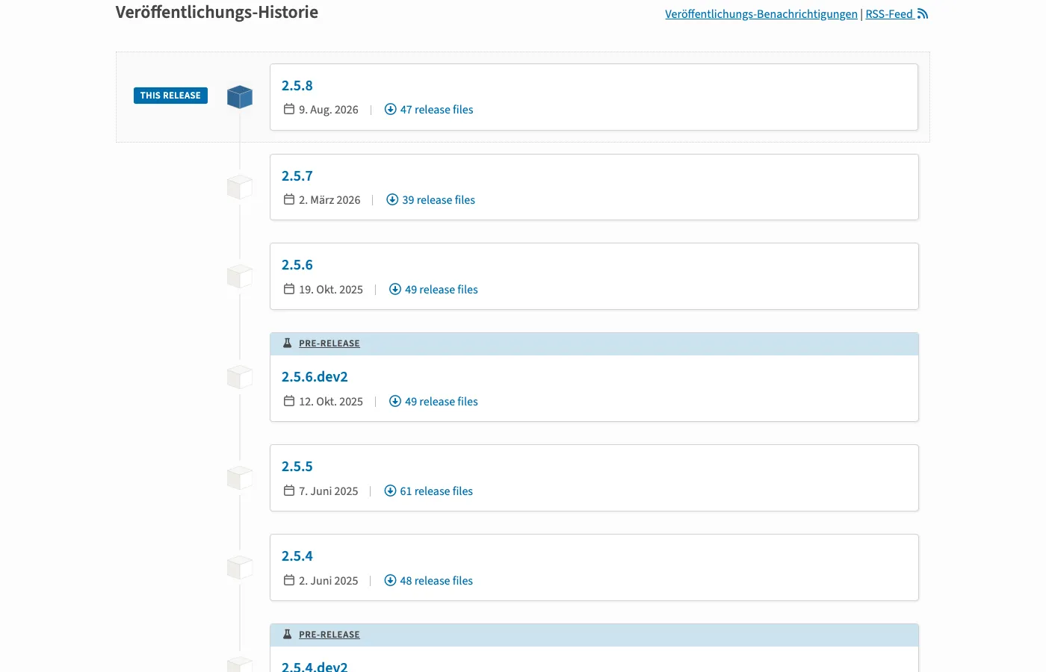Viewport: 1046px width, 672px height.
Task: Click the cube icon beside release 2.5.6
Action: pyautogui.click(x=240, y=276)
